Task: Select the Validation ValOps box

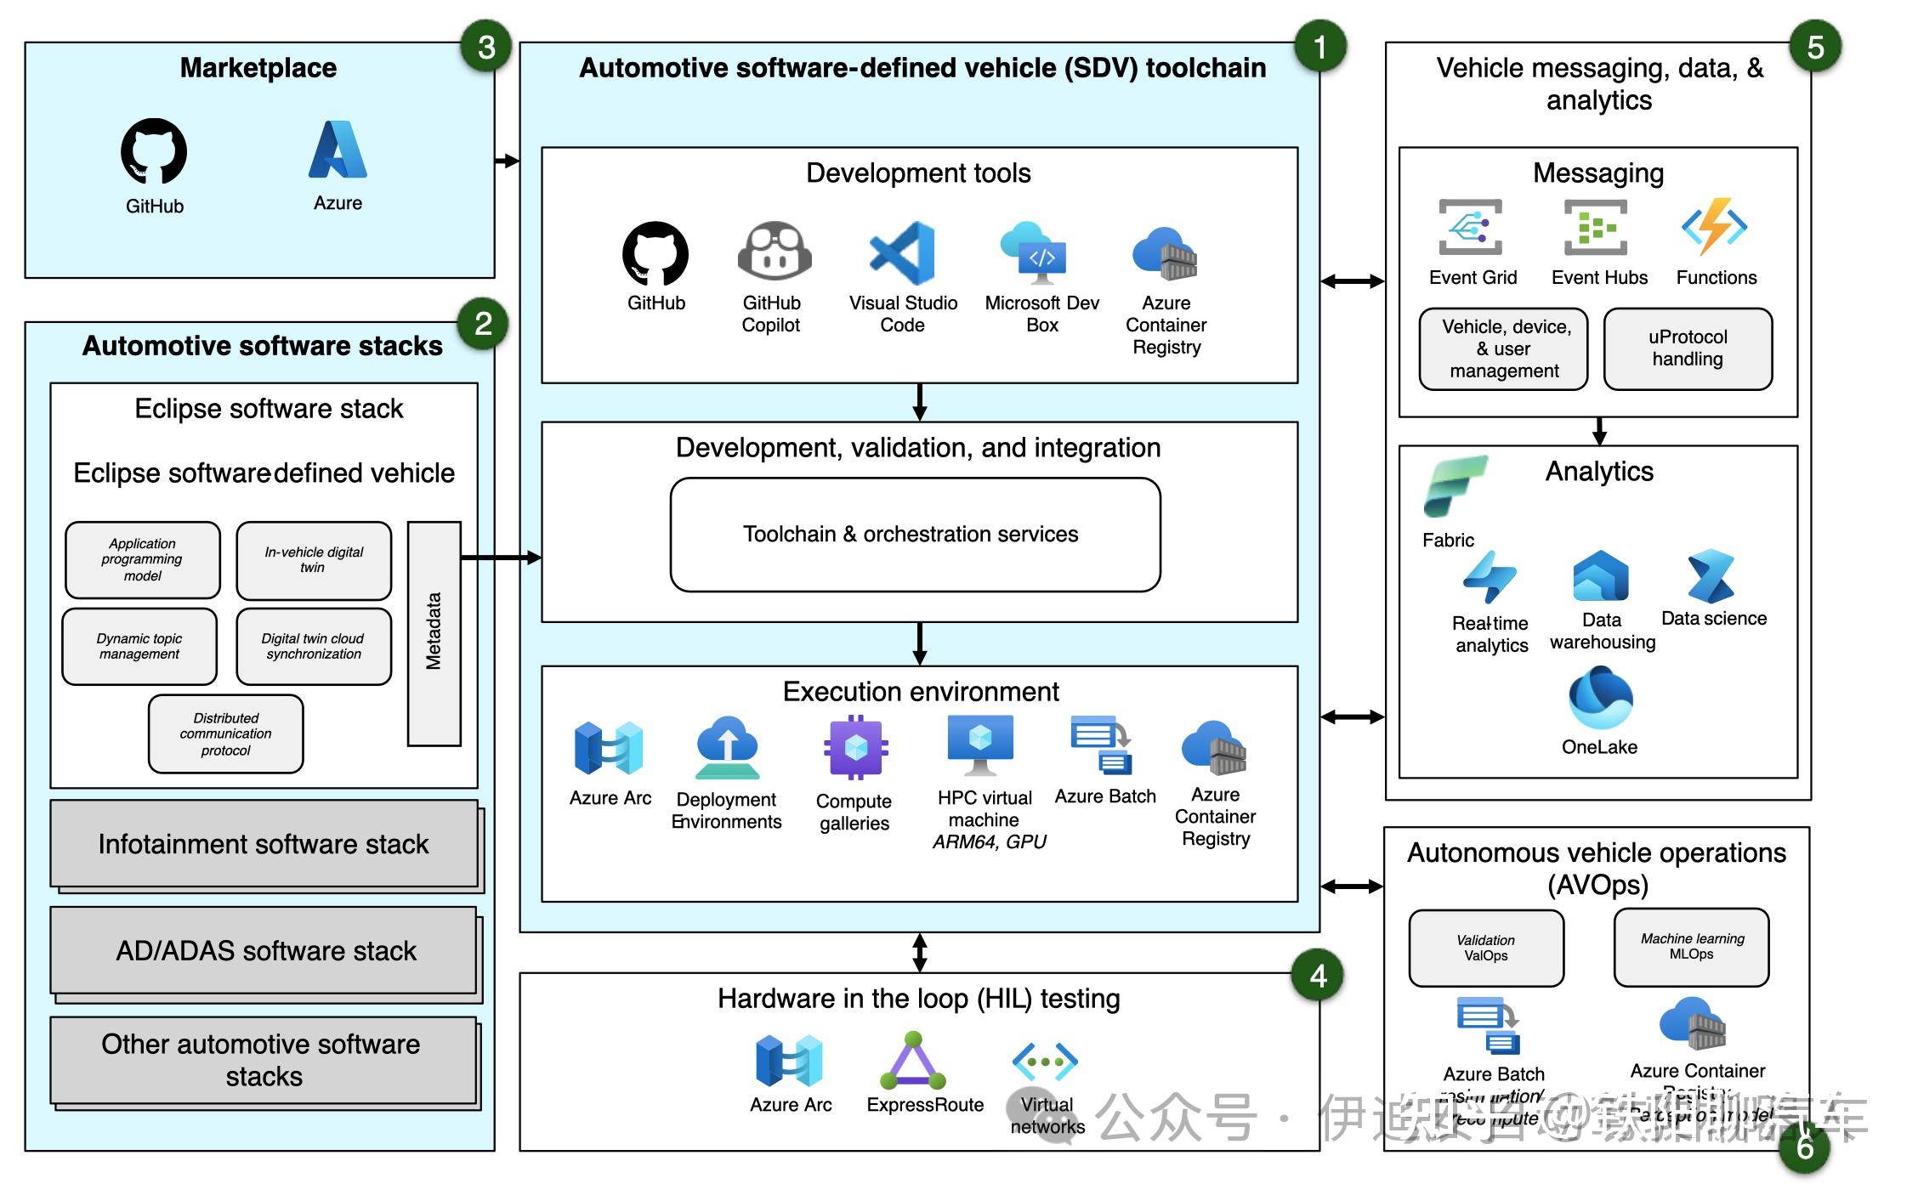Action: pos(1486,948)
